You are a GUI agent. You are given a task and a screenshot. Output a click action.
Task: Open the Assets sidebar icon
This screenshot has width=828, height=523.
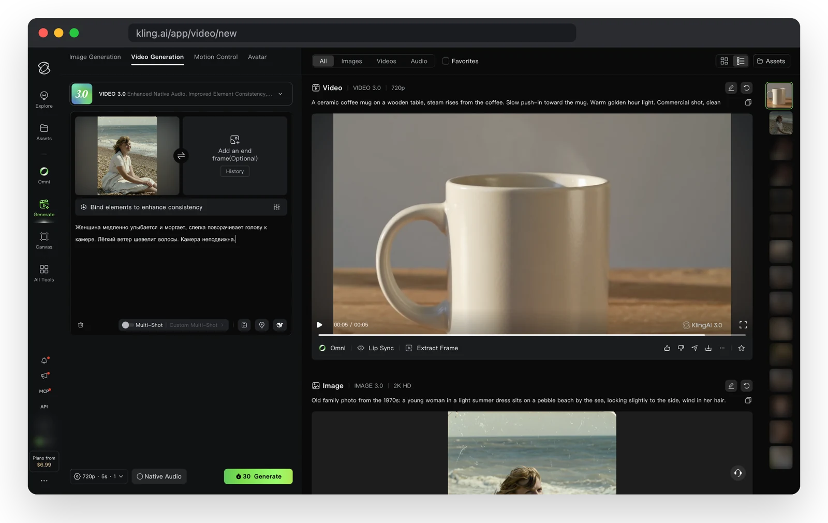click(x=44, y=132)
